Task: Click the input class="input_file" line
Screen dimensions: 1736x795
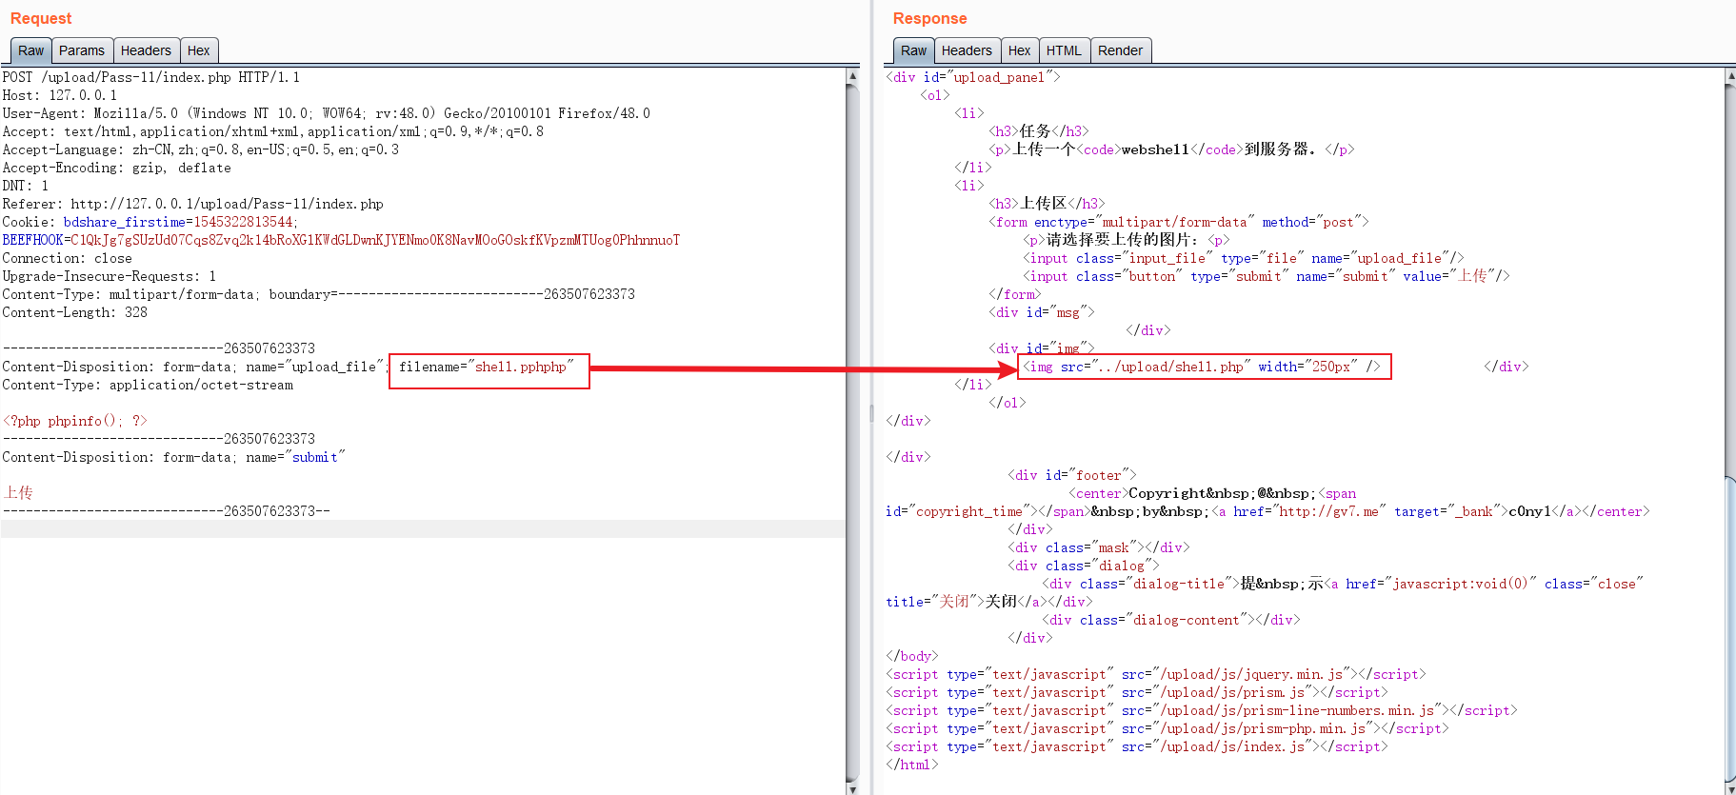Action: tap(1244, 258)
